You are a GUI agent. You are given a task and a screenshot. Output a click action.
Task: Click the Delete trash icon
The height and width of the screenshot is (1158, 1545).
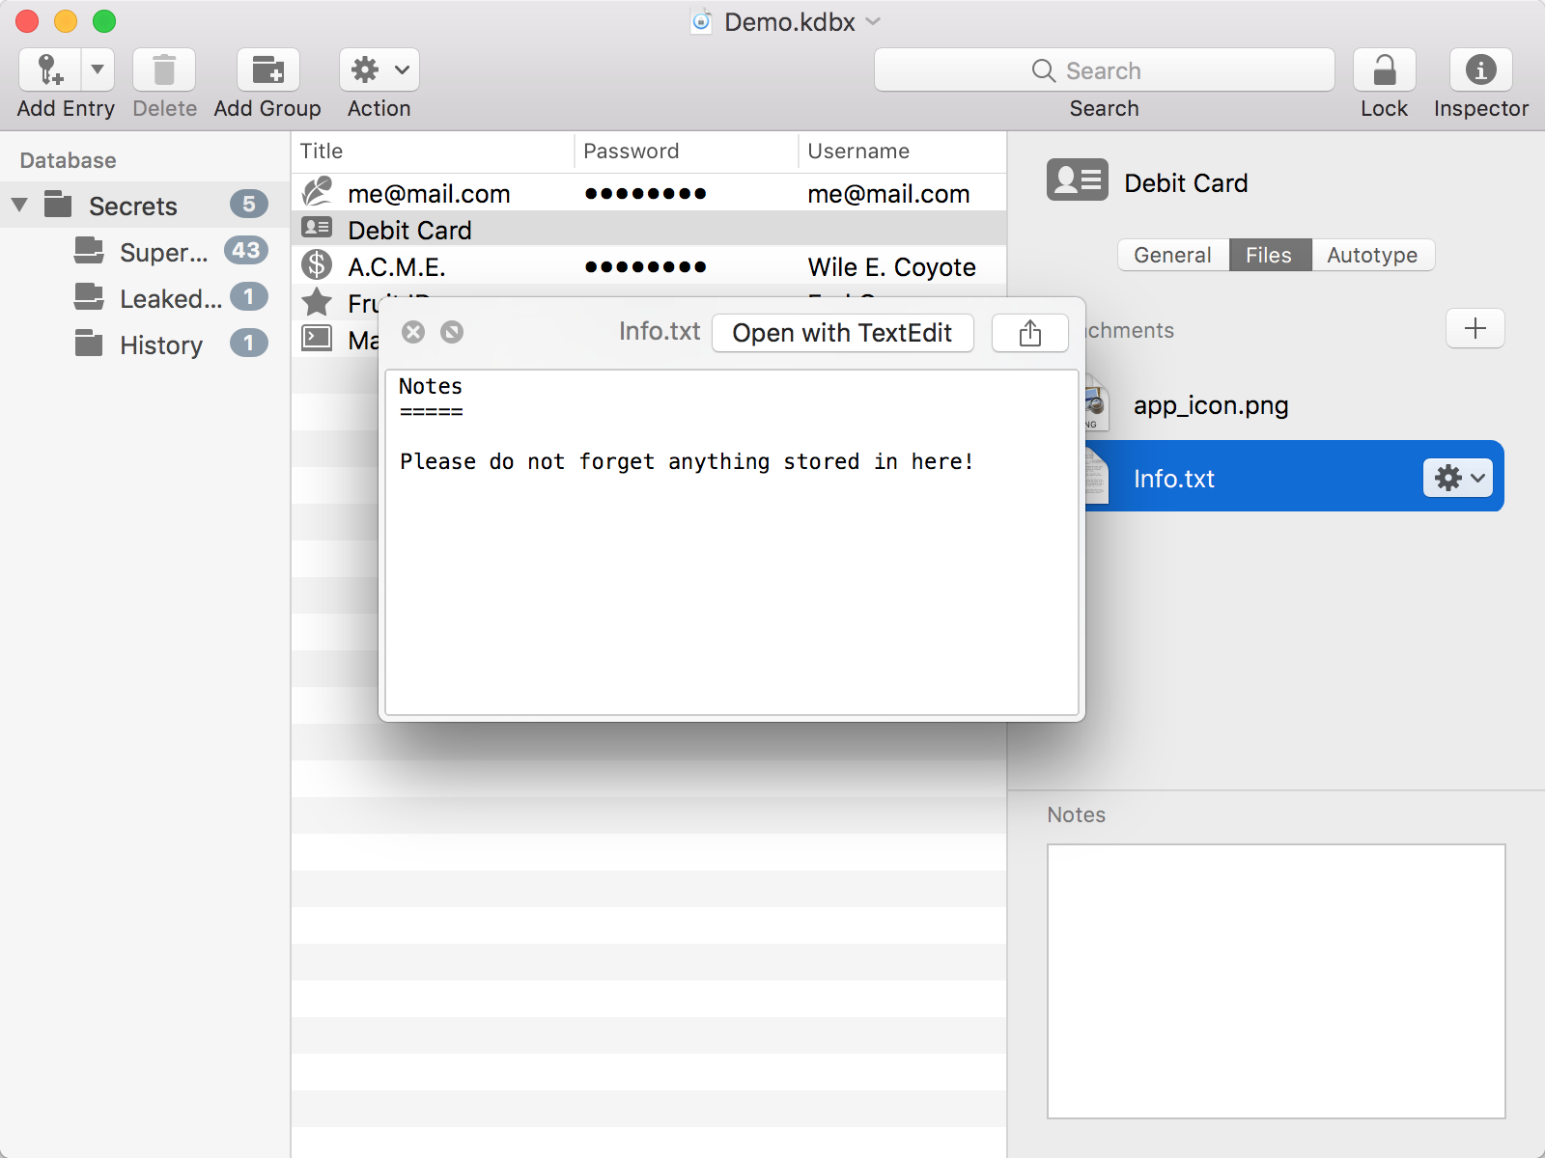[164, 70]
